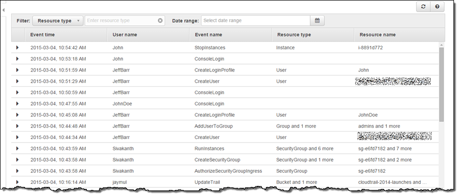
Task: Collapse the left side panel arrow
Action: pos(3,10)
